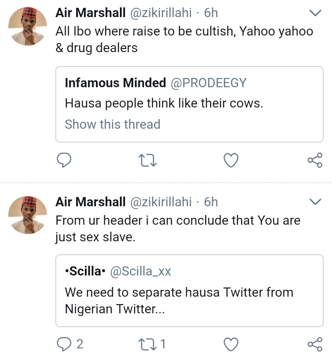Expand the second tweet's chevron options menu
This screenshot has height=359, width=332.
click(314, 202)
